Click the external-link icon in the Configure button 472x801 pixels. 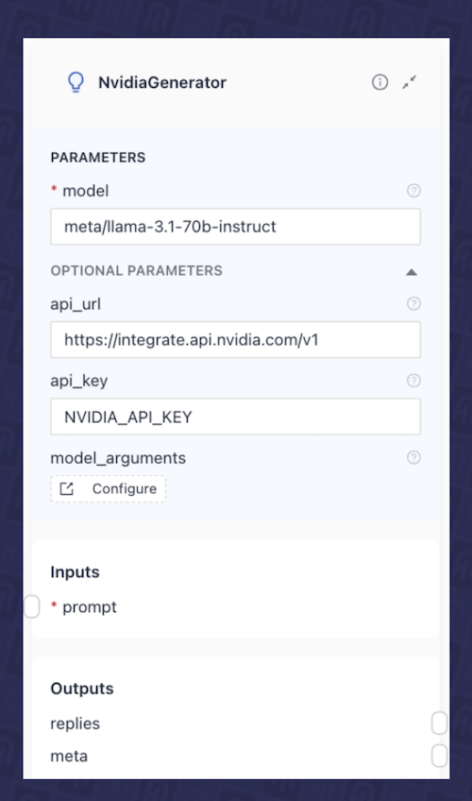click(x=67, y=489)
